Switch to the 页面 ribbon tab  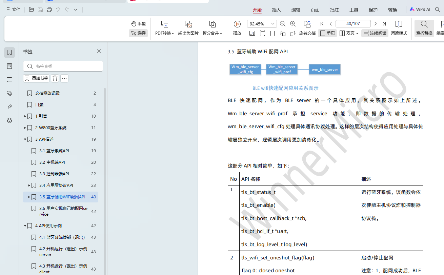coord(315,10)
